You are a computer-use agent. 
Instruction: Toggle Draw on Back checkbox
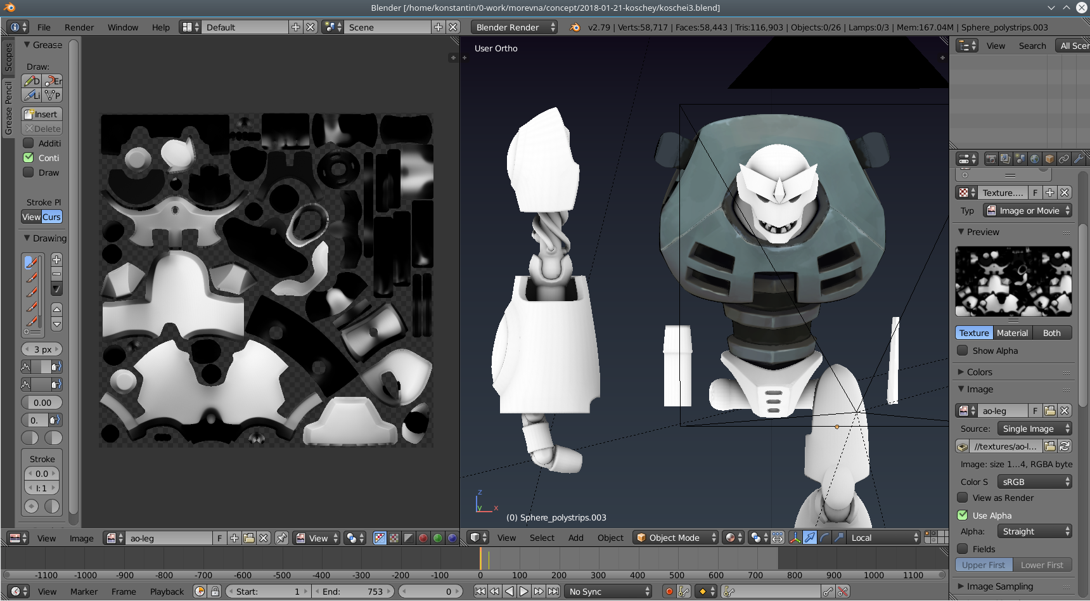(x=29, y=172)
